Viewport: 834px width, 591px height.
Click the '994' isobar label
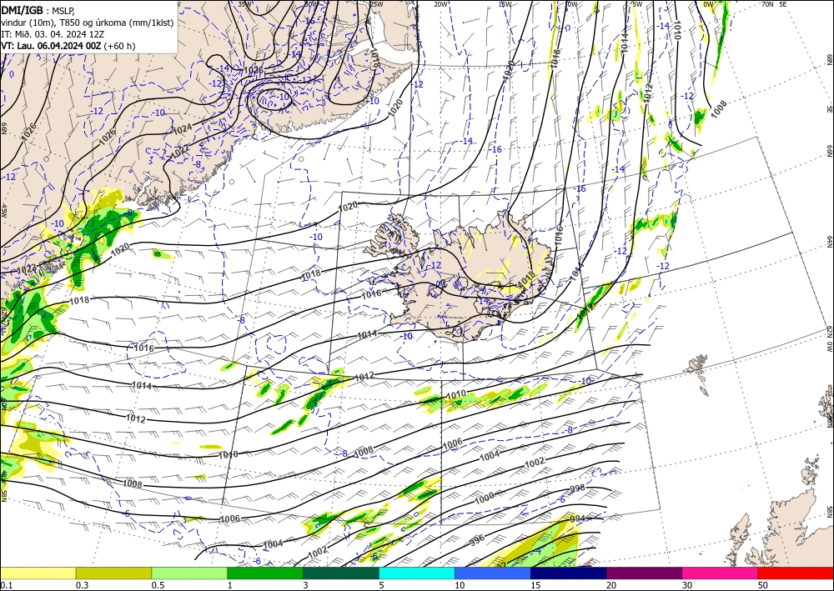coord(577,518)
